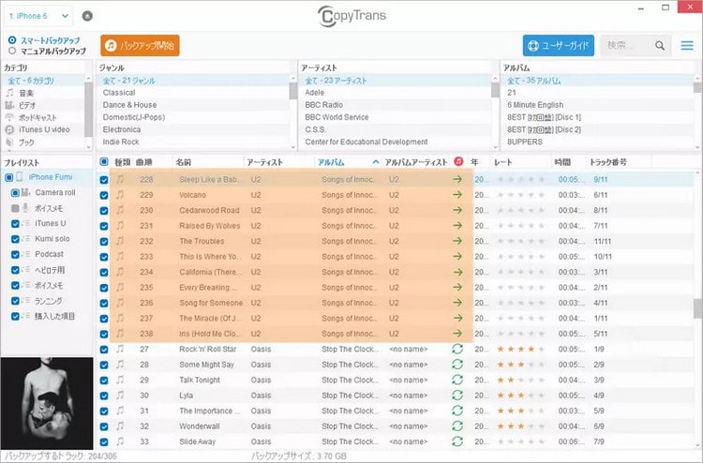Click sync status icon for Slide Away
This screenshot has height=463, width=703.
click(x=457, y=441)
